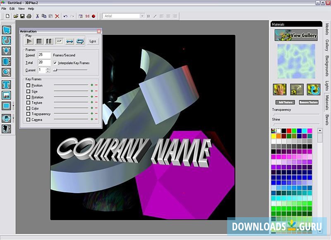Click the scissors Cut icon

[37, 16]
